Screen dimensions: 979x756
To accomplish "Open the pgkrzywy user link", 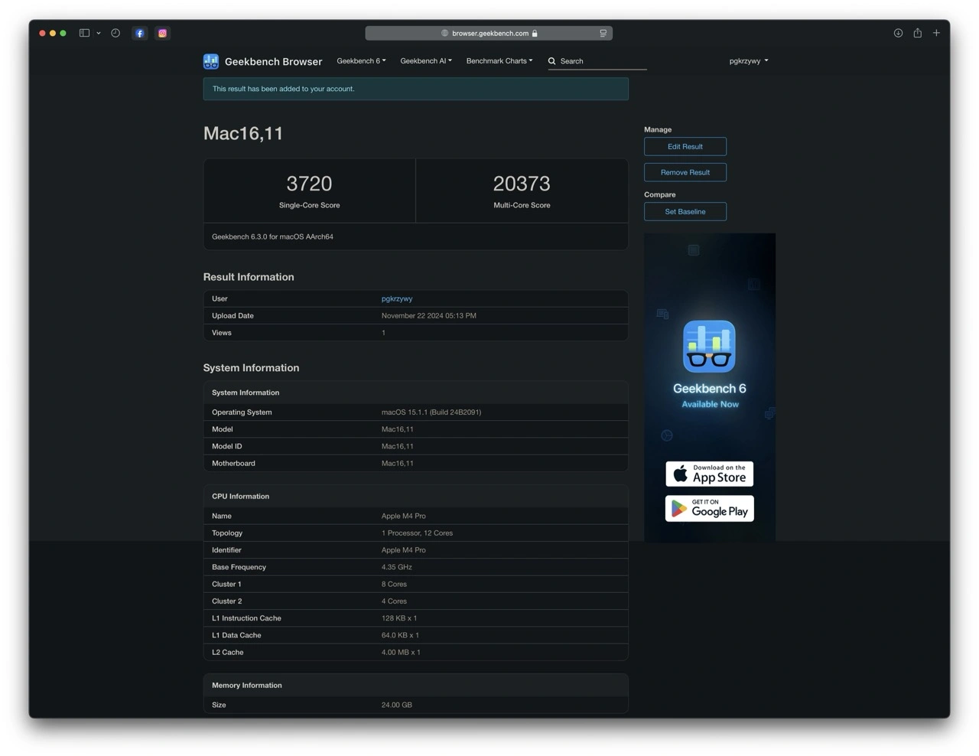I will click(397, 298).
